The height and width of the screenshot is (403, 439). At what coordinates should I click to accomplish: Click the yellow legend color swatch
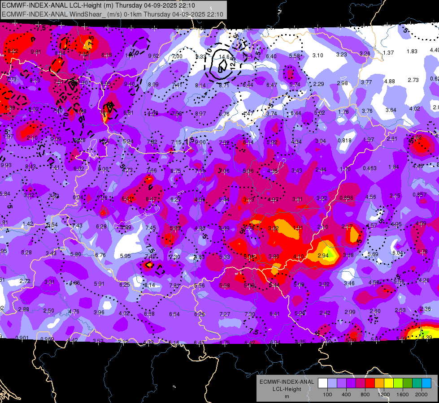(389, 383)
